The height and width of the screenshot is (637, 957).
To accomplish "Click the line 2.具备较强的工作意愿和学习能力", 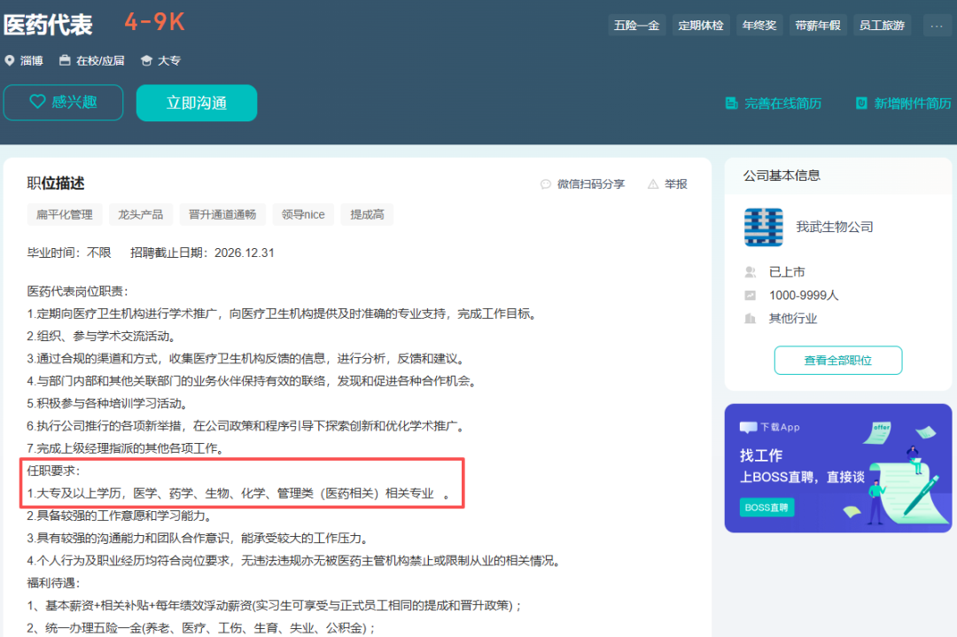I will pos(120,516).
